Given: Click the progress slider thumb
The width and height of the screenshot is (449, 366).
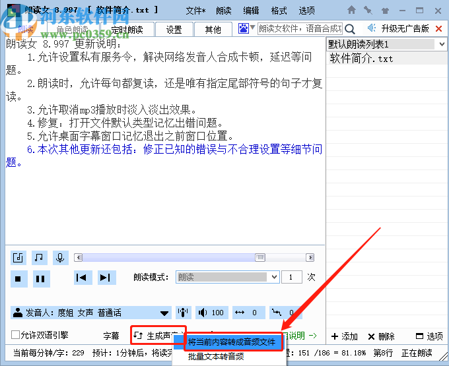Looking at the screenshot, I should coord(260,257).
